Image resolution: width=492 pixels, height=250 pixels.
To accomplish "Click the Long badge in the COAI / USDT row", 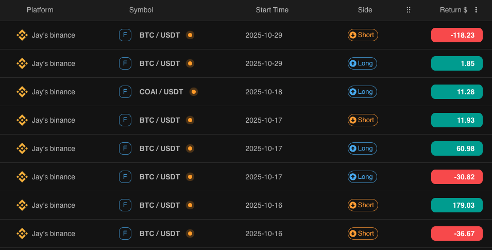I will pos(362,92).
